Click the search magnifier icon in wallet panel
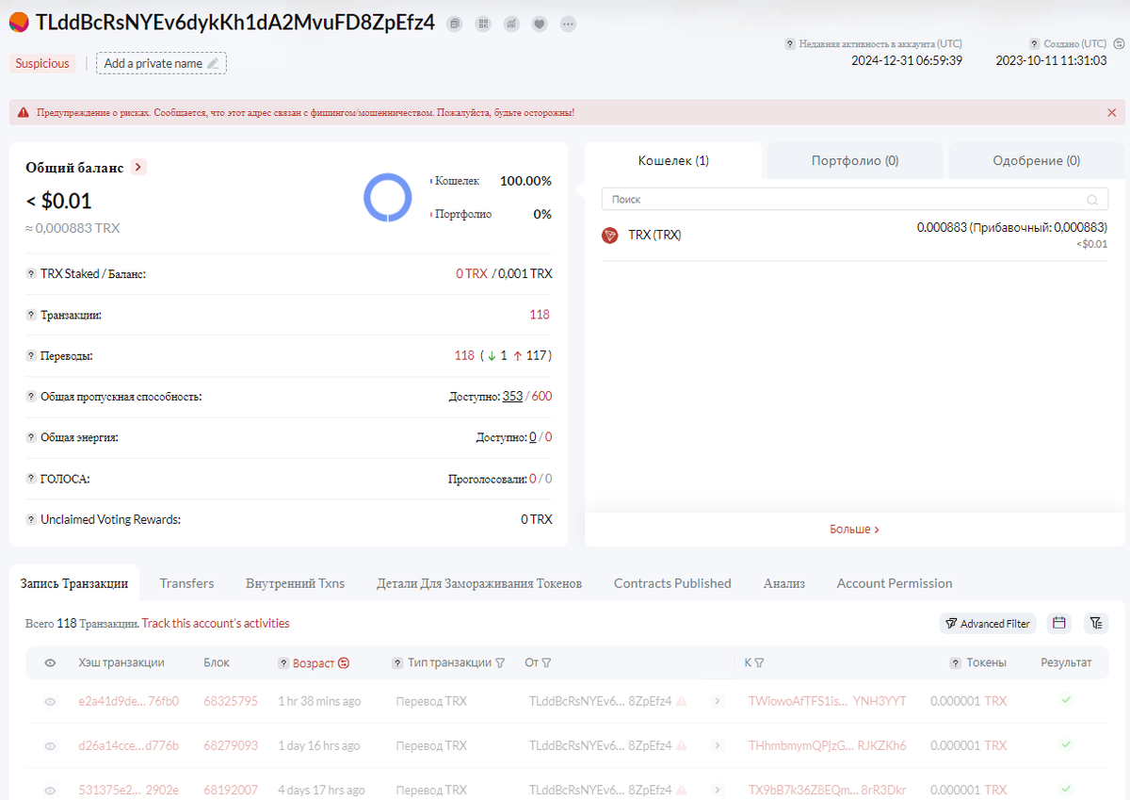This screenshot has width=1130, height=800. pyautogui.click(x=1092, y=200)
